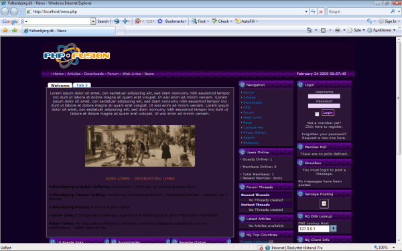
Task: Click the Refresh page icon
Action: 313,11
